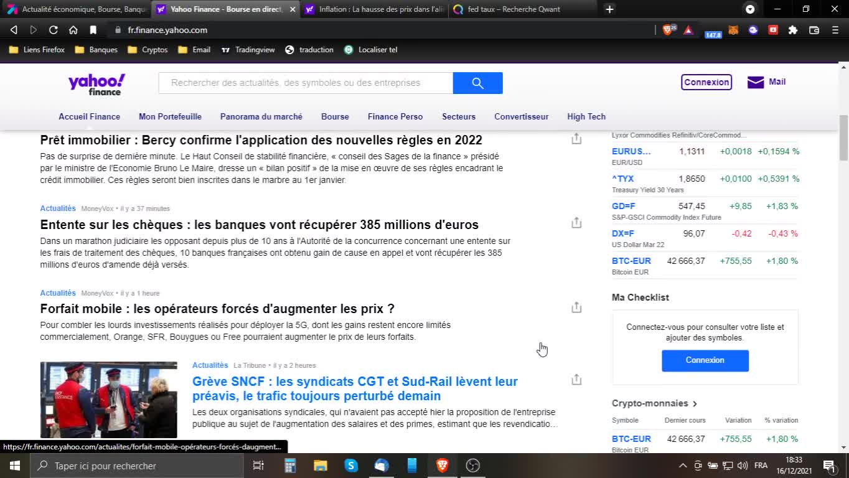The height and width of the screenshot is (478, 849).
Task: Open the Windows Start menu
Action: pos(15,466)
